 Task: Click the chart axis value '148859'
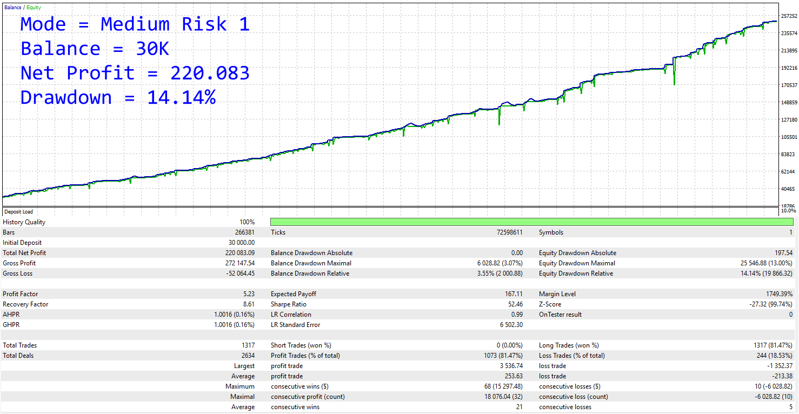click(x=789, y=103)
